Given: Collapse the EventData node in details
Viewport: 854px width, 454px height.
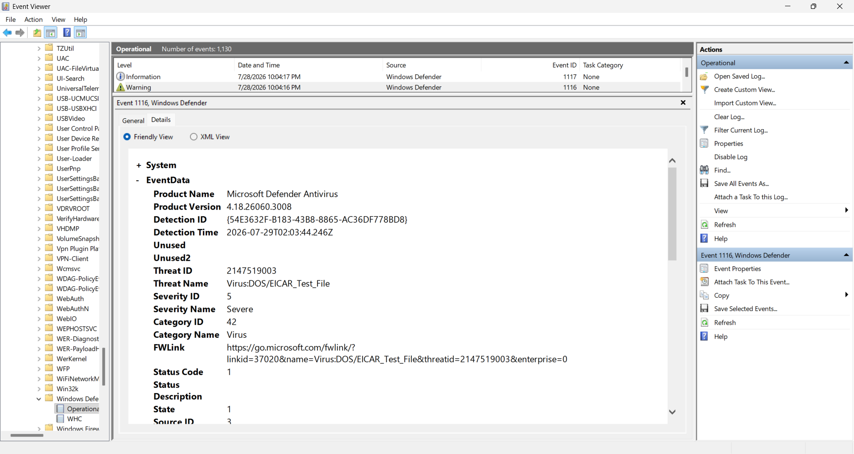Looking at the screenshot, I should (137, 180).
